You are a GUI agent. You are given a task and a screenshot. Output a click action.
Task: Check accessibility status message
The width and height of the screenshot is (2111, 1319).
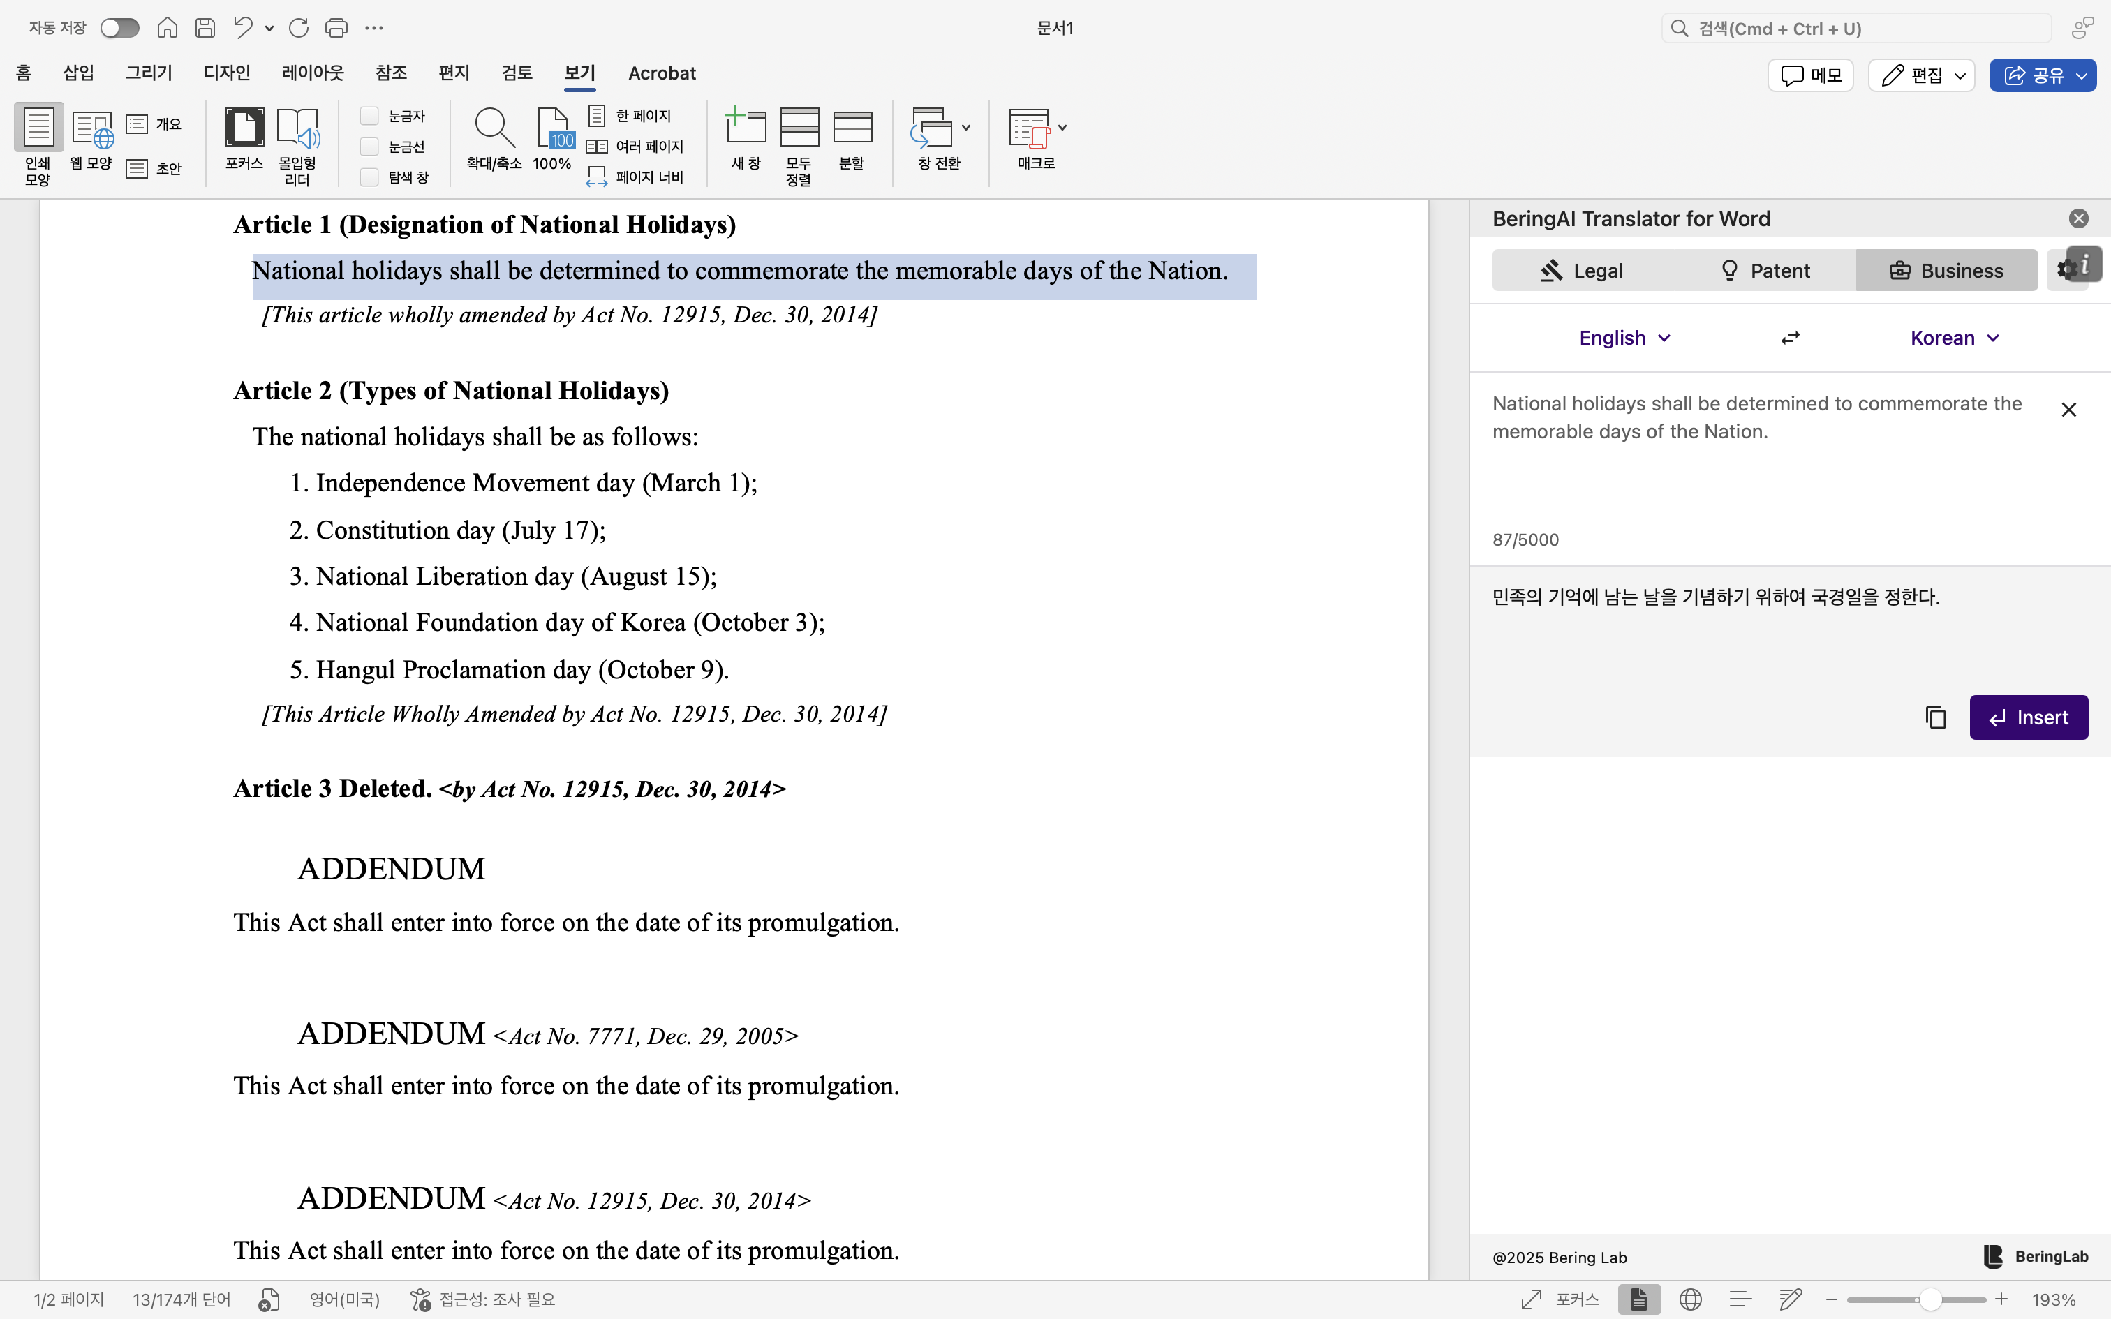click(483, 1299)
